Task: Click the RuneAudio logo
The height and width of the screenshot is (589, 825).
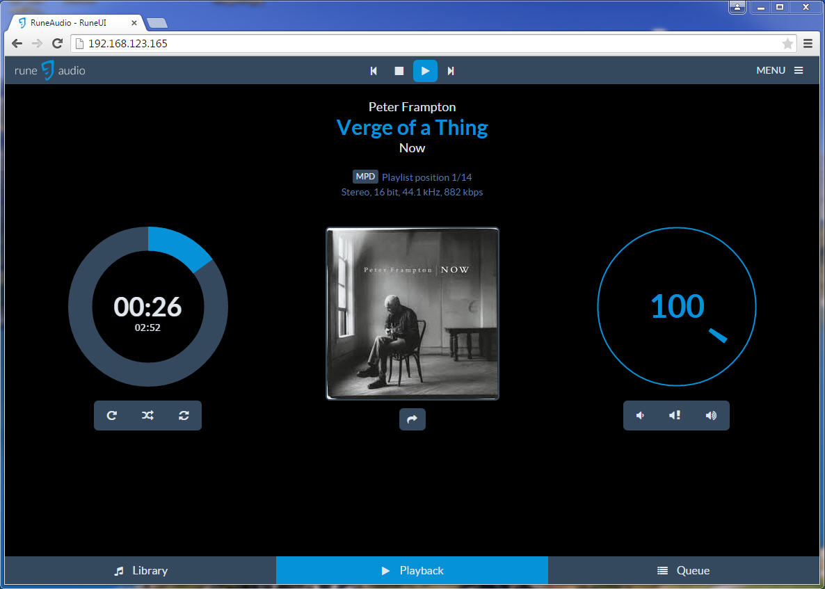Action: pos(49,70)
